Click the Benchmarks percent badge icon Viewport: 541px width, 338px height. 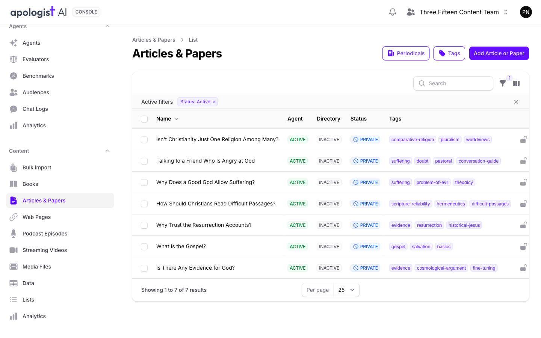[x=14, y=76]
